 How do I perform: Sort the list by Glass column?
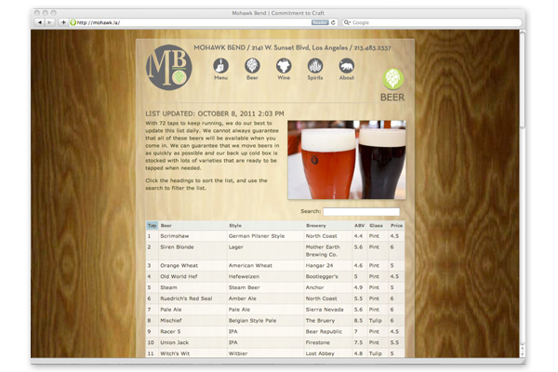click(x=376, y=225)
